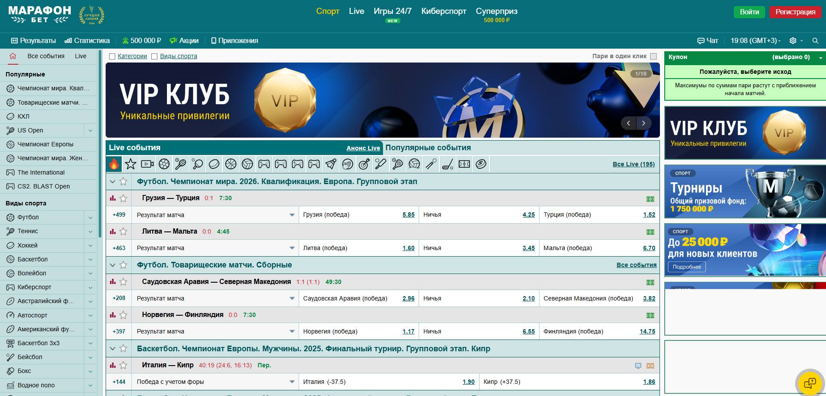The width and height of the screenshot is (826, 396).
Task: Show next VIP banner slide arrow
Action: point(643,123)
